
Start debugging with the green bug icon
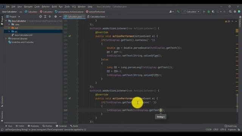[x=209, y=12]
